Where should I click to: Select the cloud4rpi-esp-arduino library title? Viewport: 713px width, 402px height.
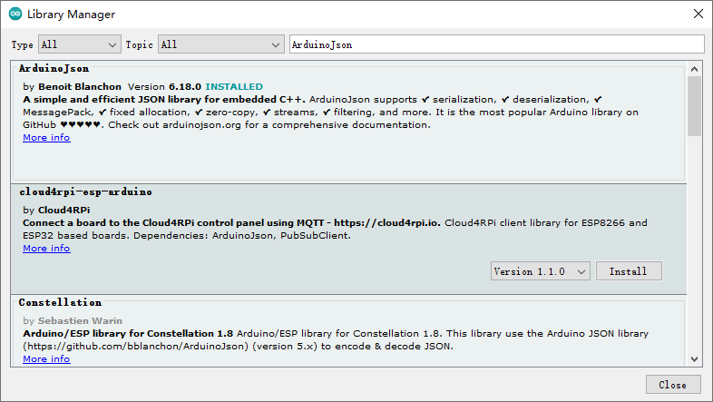85,191
